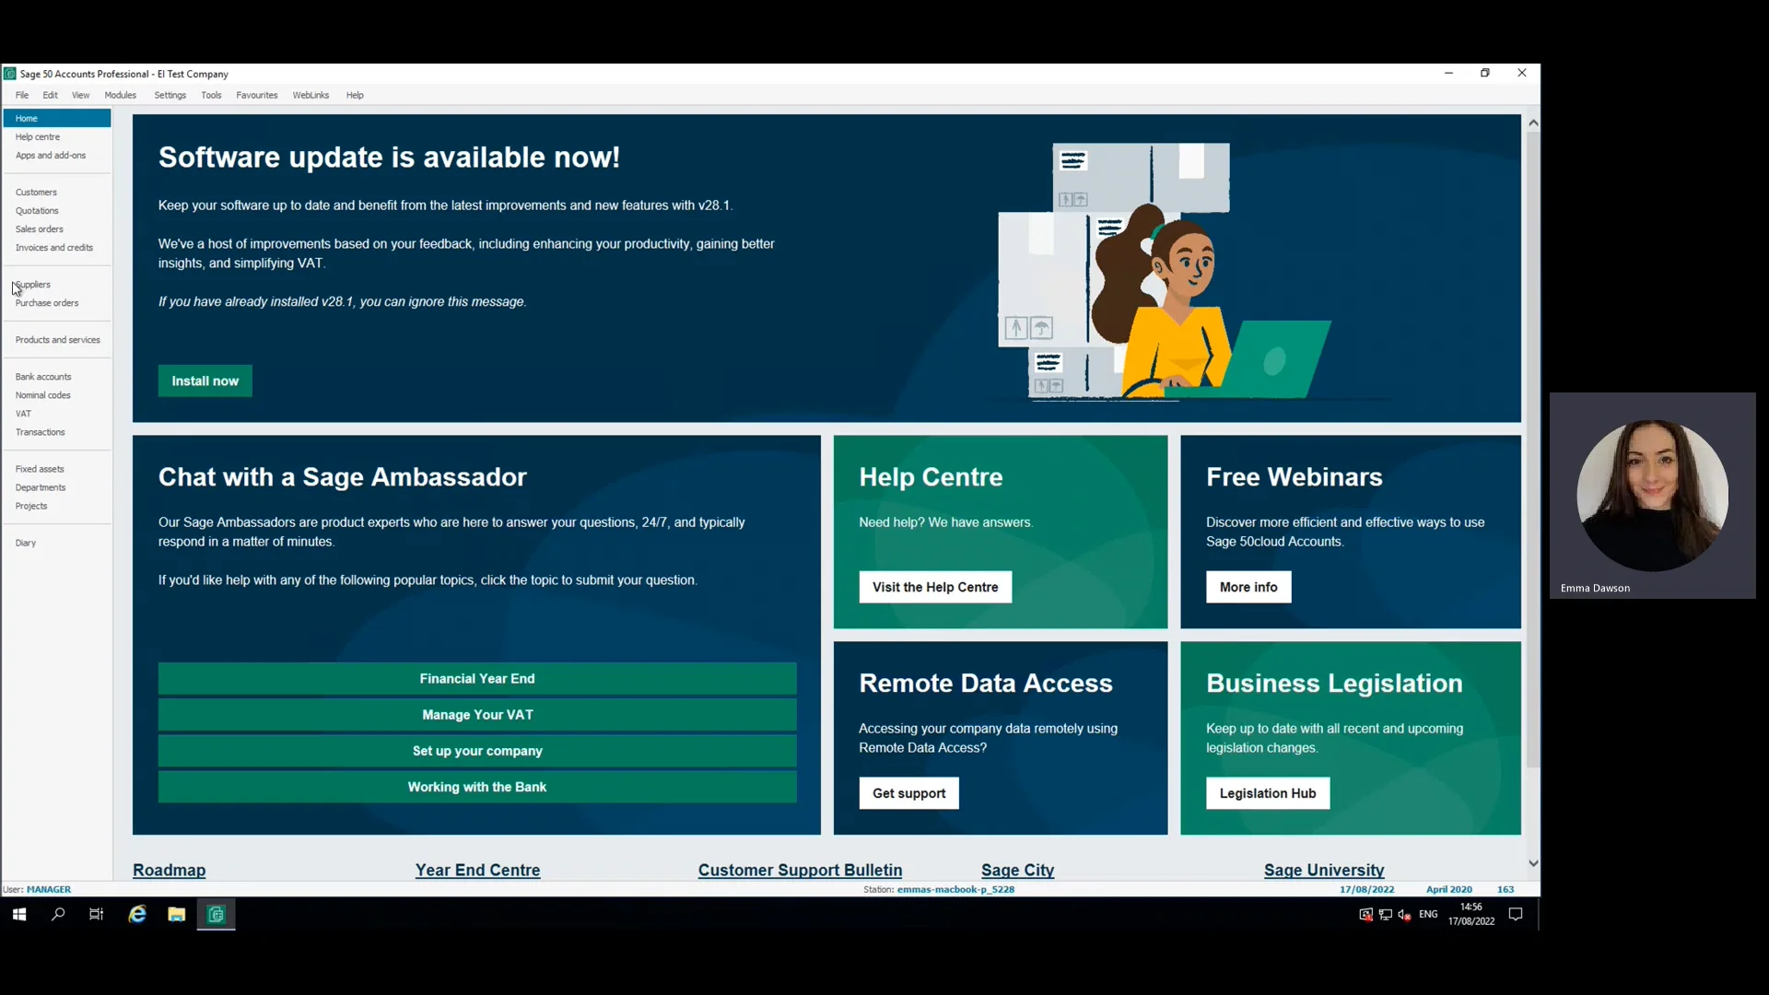The image size is (1769, 995).
Task: Open the muted volume icon in system tray
Action: click(1404, 914)
